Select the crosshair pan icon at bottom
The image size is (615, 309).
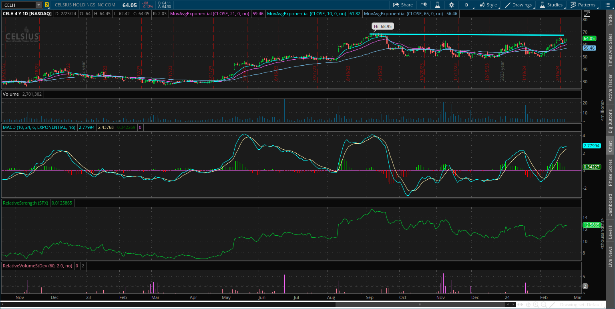(x=529, y=305)
